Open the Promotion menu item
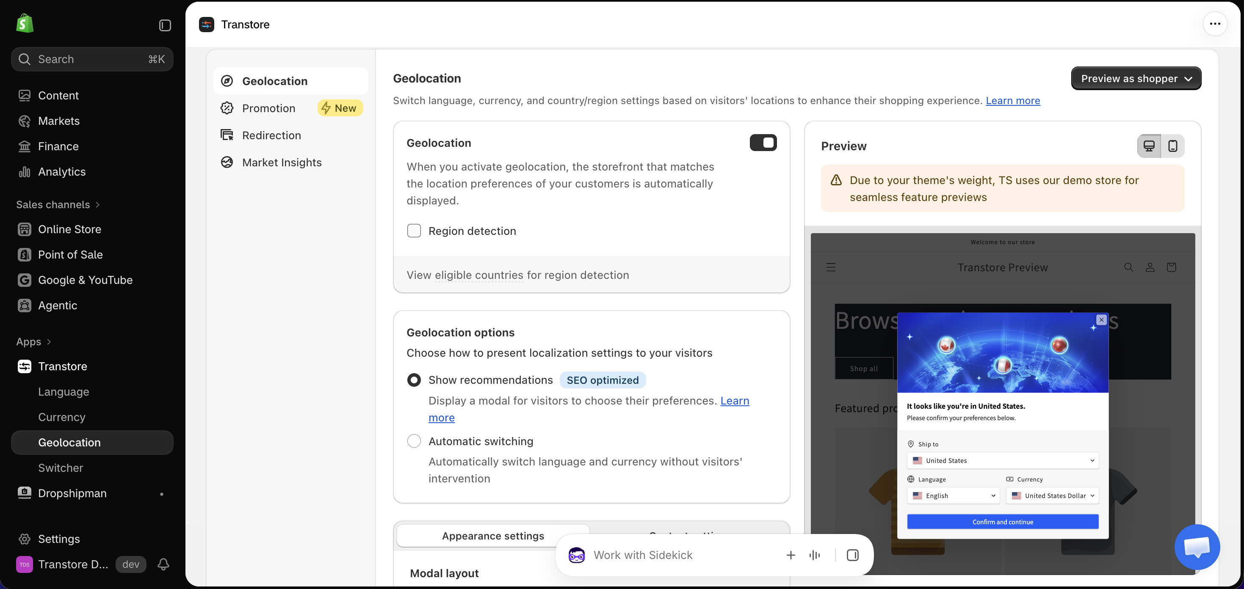The image size is (1244, 589). click(x=290, y=108)
